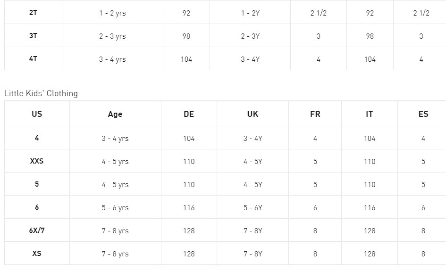Select the XXS size row label

click(37, 161)
